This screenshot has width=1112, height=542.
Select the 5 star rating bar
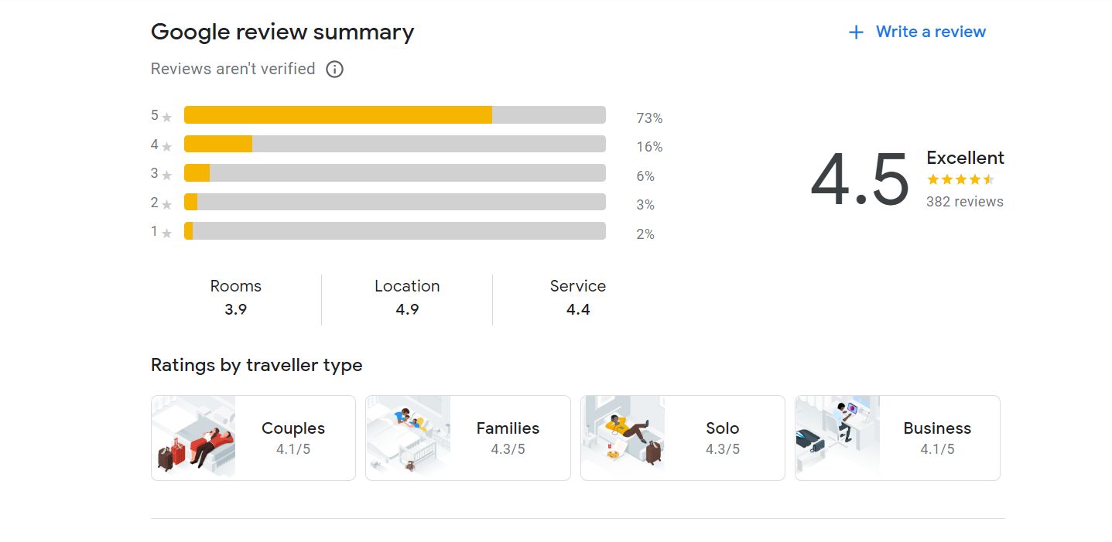tap(395, 115)
